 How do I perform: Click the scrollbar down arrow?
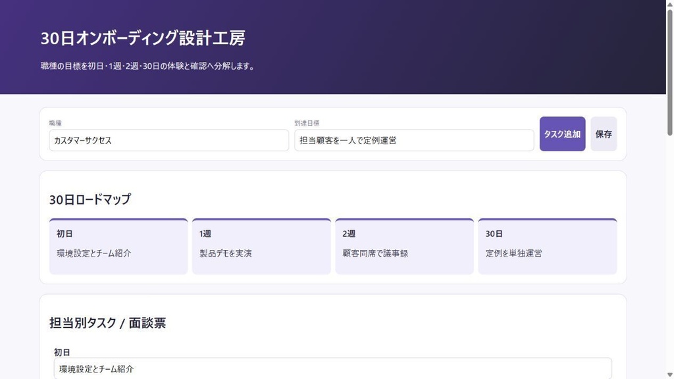point(669,375)
